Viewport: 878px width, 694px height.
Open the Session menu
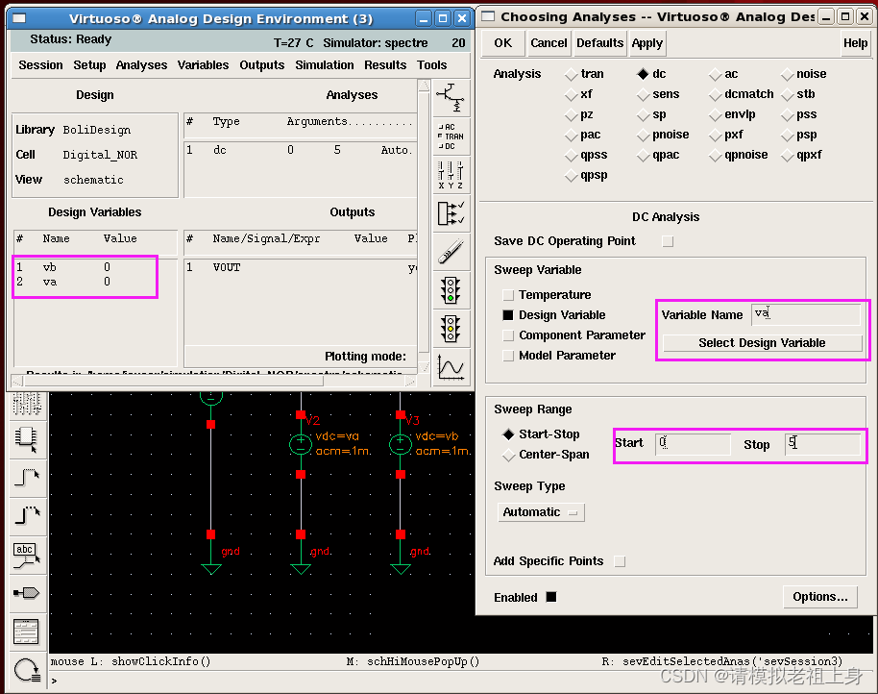40,65
